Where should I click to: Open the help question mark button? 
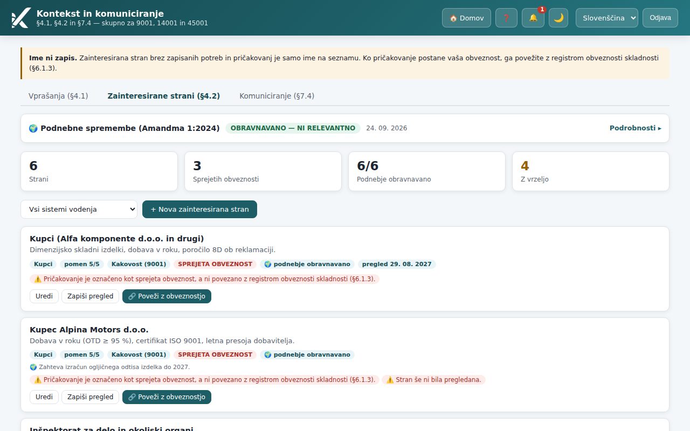click(x=506, y=18)
